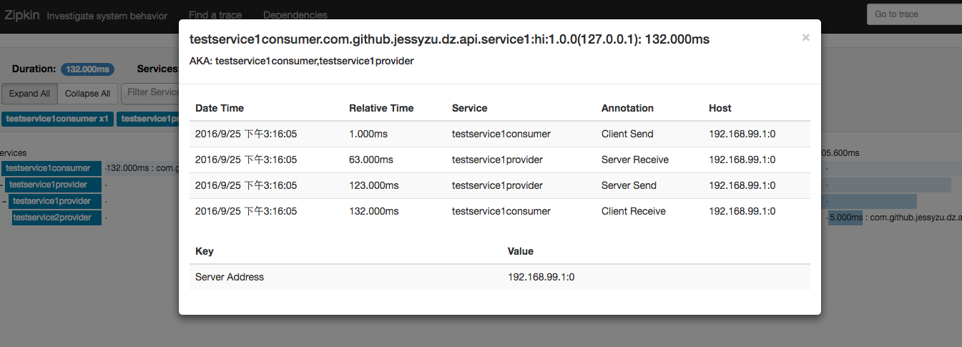Image resolution: width=962 pixels, height=347 pixels.
Task: Click the AKA services line in the dialog
Action: pyautogui.click(x=301, y=61)
